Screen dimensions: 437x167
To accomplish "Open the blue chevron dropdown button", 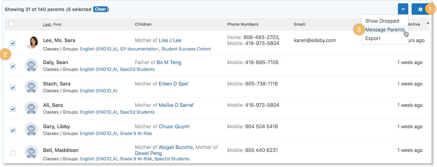I will 403,9.
